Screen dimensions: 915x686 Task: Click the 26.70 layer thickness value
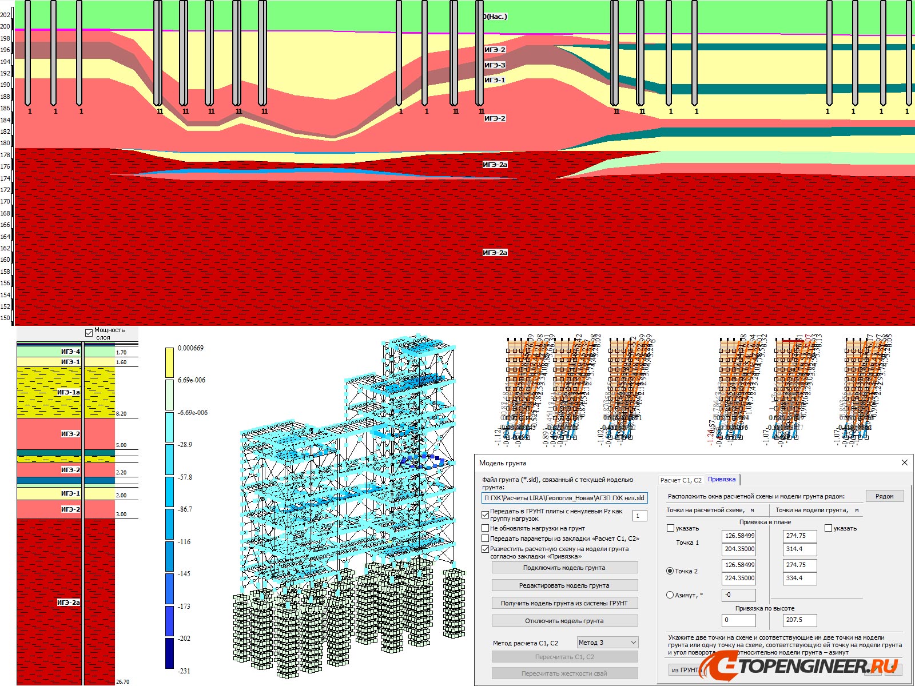[x=122, y=681]
